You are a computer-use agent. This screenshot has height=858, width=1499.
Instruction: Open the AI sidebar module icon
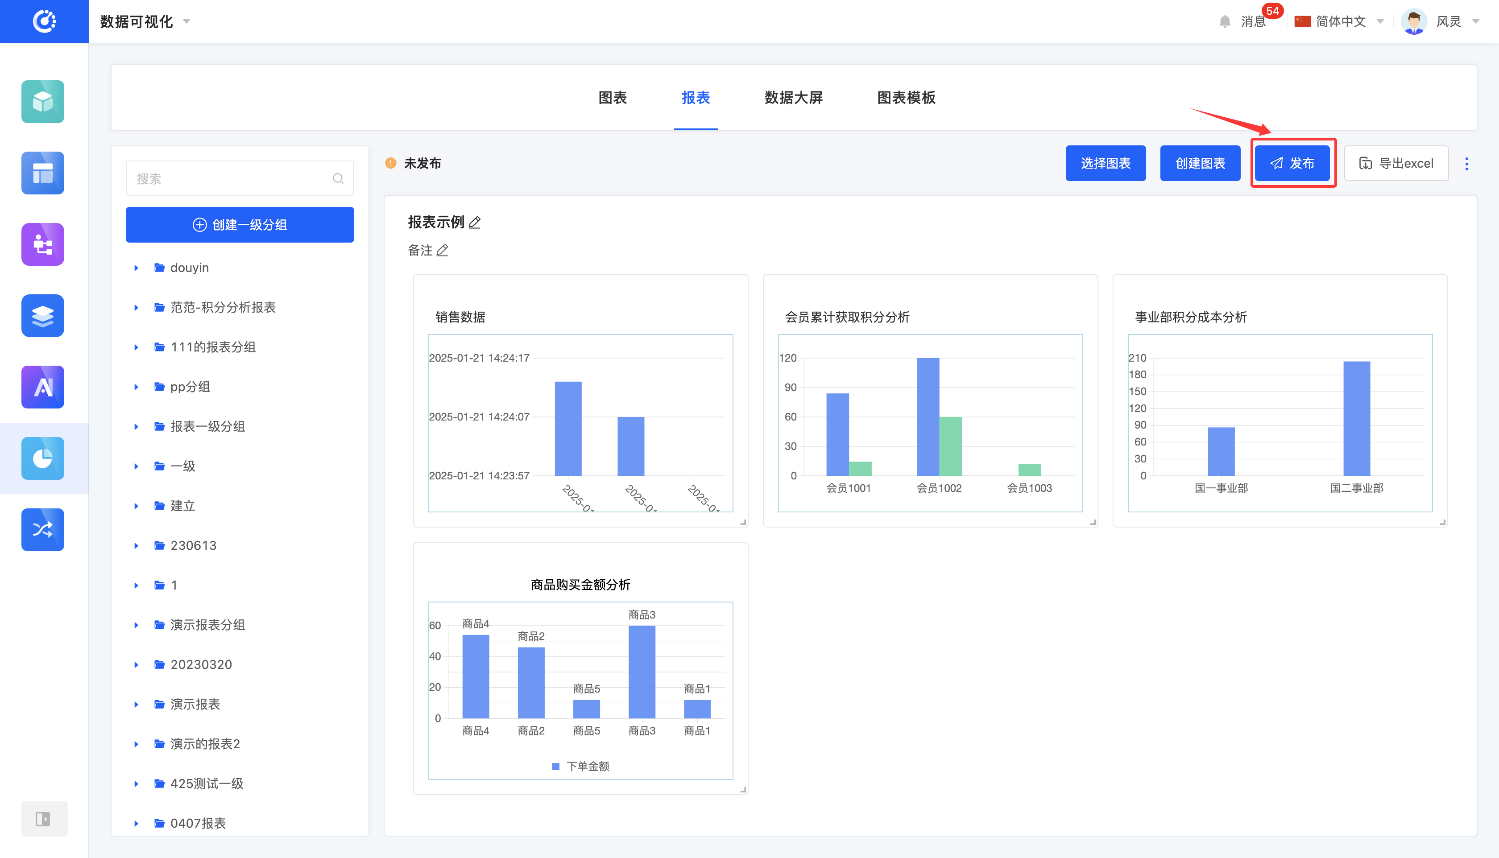point(42,387)
